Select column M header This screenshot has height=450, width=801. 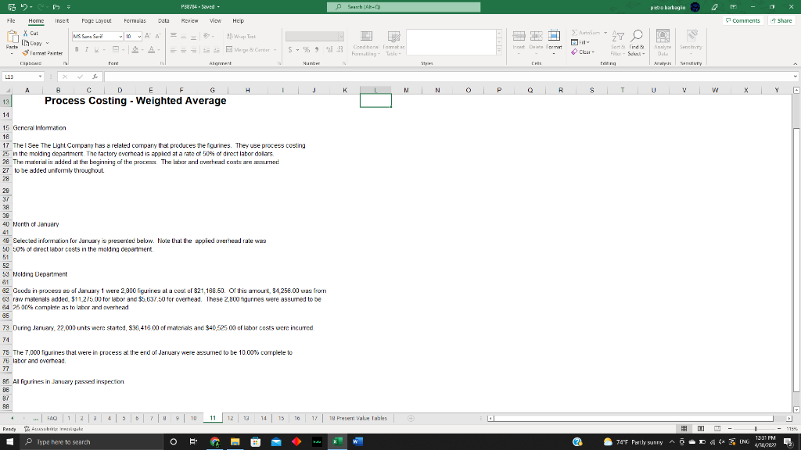[x=406, y=90]
